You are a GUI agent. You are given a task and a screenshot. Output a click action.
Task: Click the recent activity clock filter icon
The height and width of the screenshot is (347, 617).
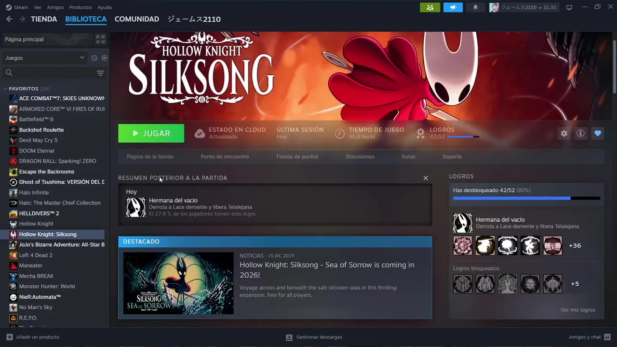(94, 58)
